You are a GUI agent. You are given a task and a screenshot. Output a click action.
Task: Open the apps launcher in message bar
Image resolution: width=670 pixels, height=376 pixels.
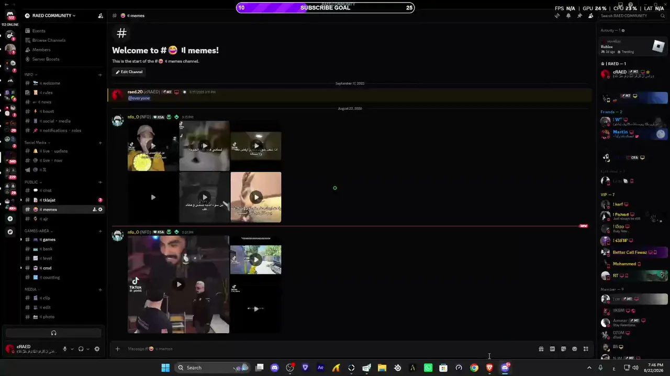[586, 349]
